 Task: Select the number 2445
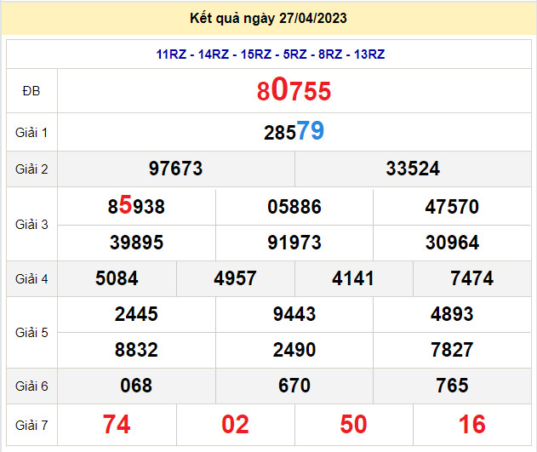click(x=136, y=314)
